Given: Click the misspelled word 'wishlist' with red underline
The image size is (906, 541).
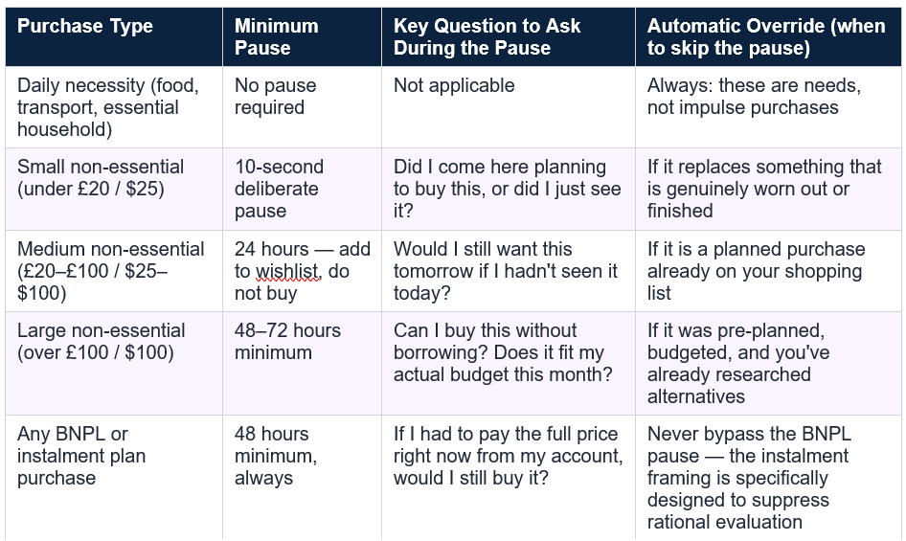Looking at the screenshot, I should (287, 271).
